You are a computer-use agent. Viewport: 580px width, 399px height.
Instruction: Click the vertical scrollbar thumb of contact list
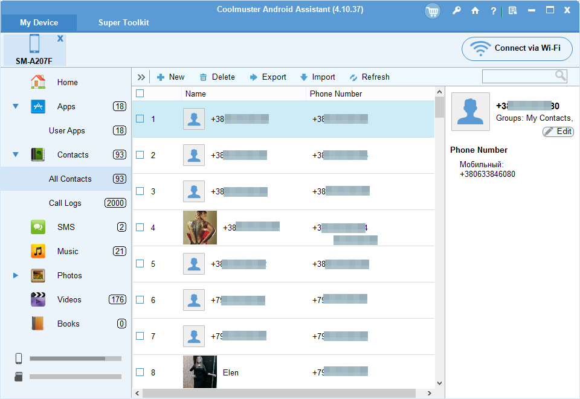click(439, 107)
